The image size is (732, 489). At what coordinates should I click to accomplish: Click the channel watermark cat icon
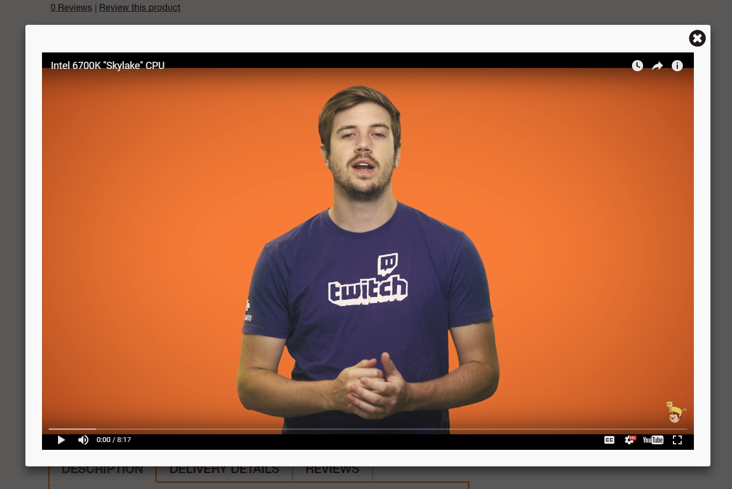pyautogui.click(x=675, y=412)
